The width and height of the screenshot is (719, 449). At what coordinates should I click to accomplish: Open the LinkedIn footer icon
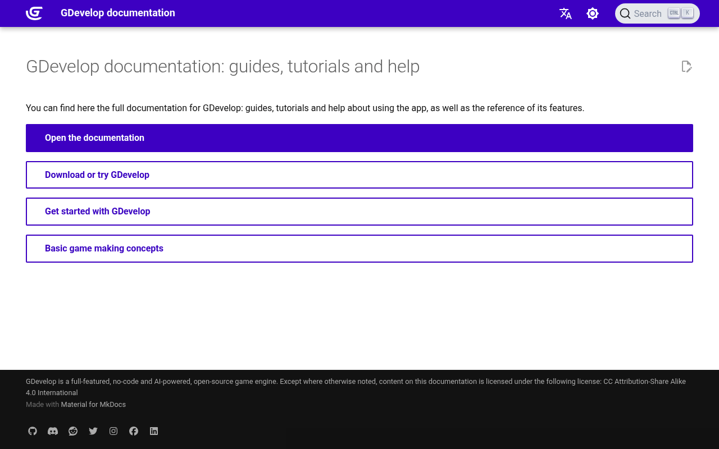click(x=154, y=431)
